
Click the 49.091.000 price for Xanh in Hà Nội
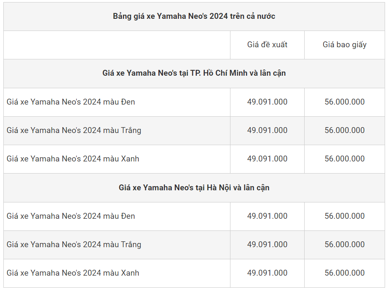[267, 273]
